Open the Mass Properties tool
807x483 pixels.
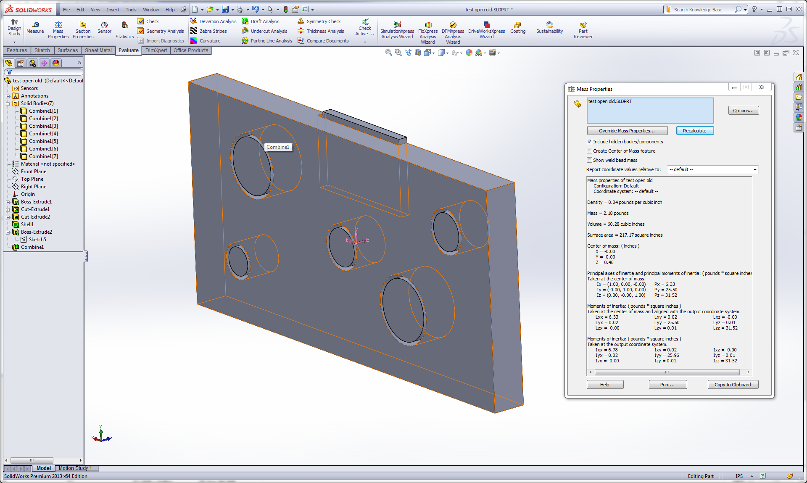(58, 25)
